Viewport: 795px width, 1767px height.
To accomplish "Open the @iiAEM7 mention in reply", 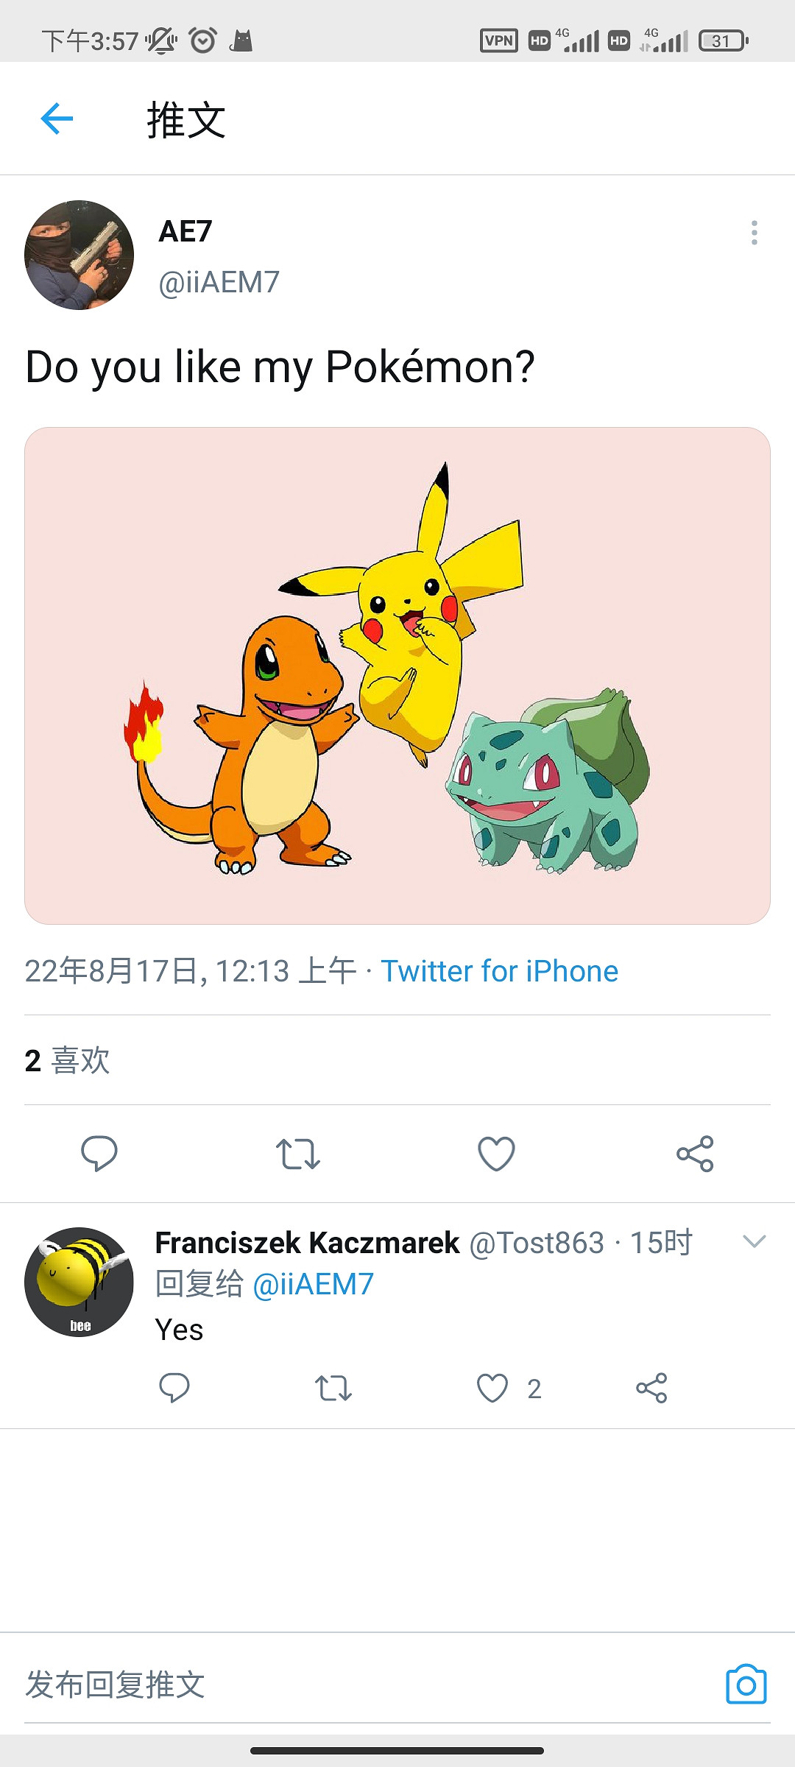I will (x=313, y=1284).
